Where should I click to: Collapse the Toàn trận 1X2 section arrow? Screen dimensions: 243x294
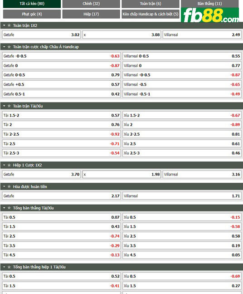pyautogui.click(x=4, y=25)
